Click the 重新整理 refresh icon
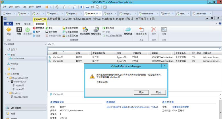 (104, 28)
